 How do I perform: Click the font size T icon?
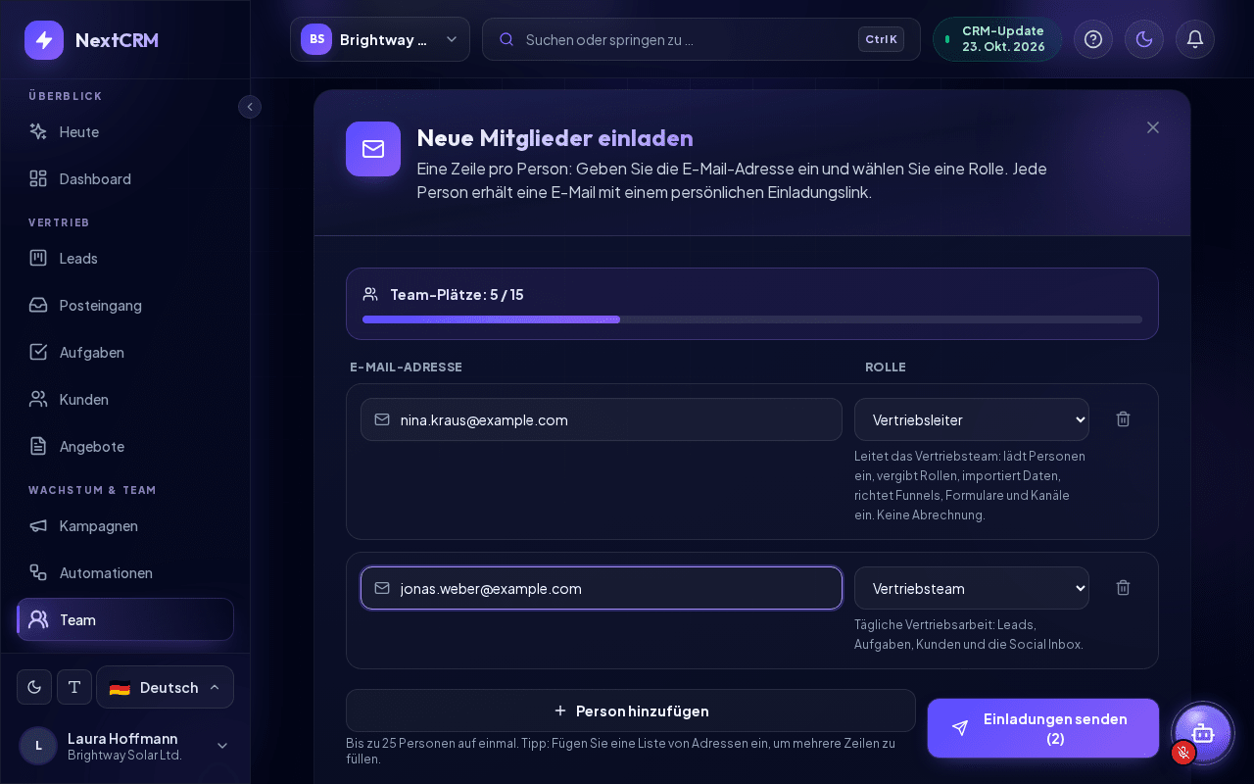74,687
